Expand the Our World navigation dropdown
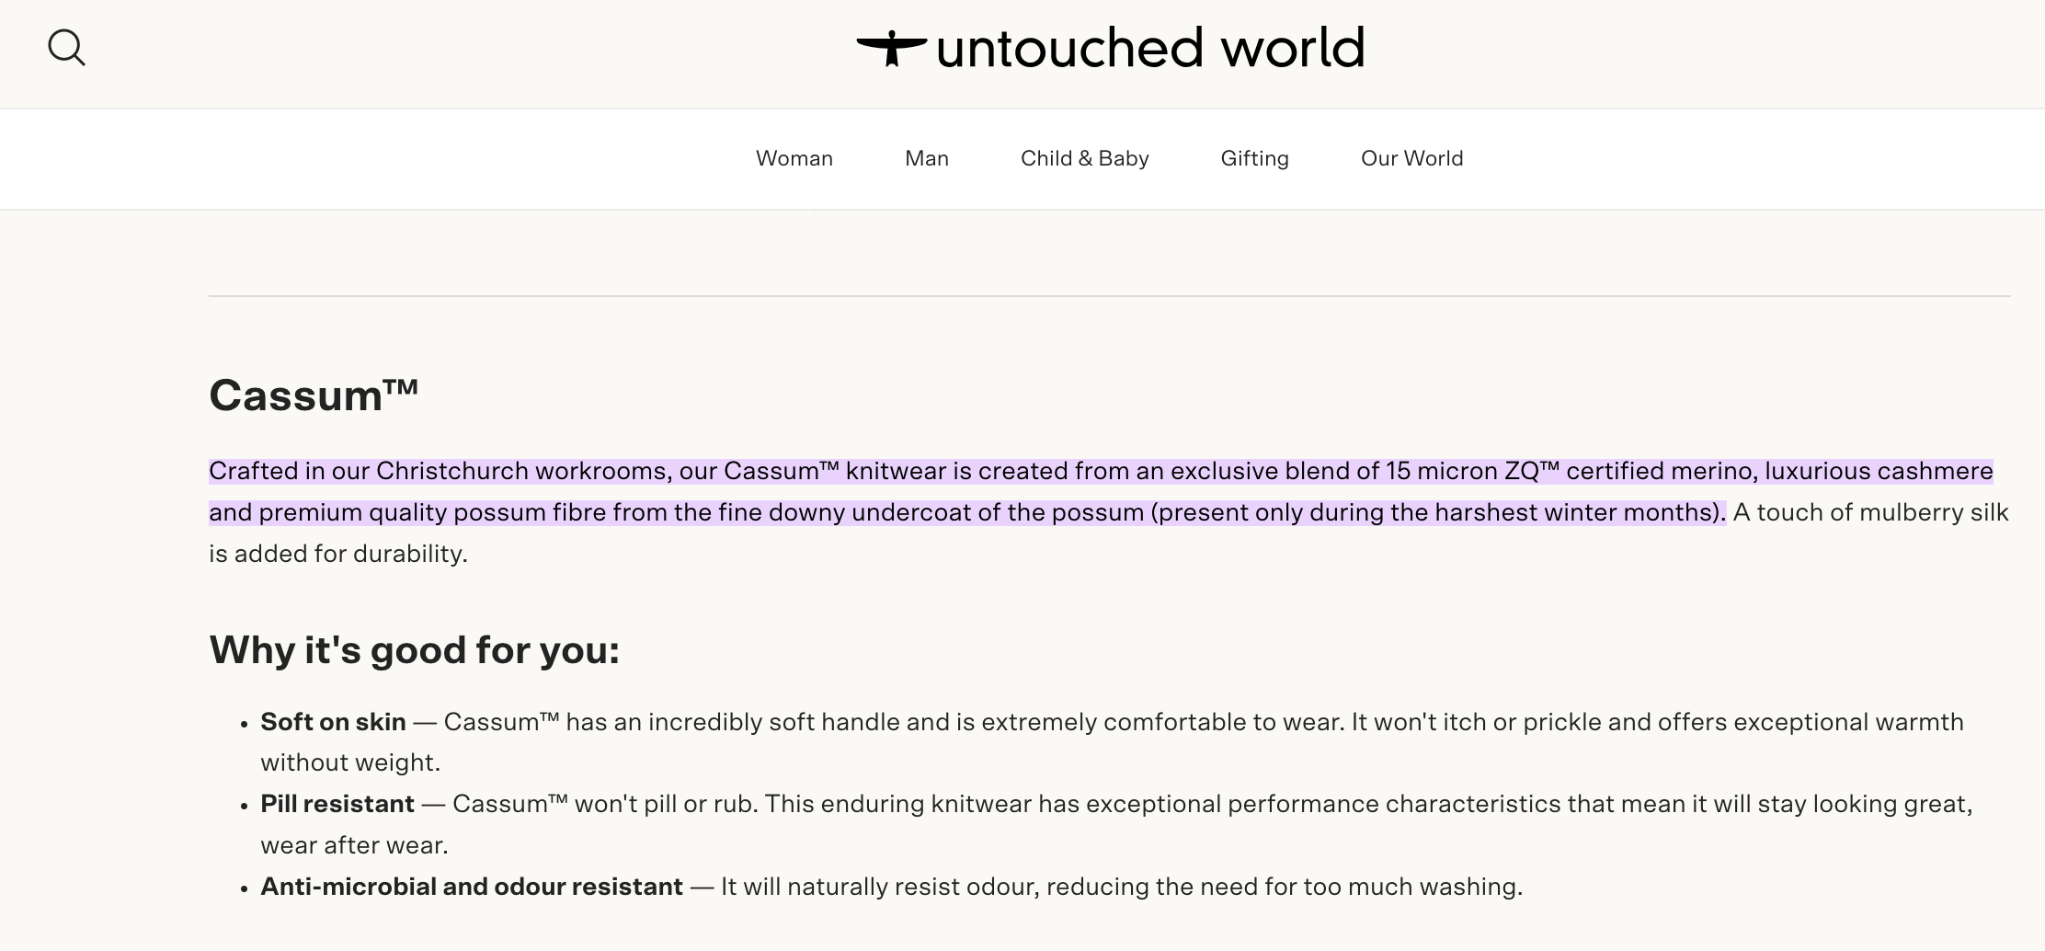The height and width of the screenshot is (951, 2045). (1411, 158)
